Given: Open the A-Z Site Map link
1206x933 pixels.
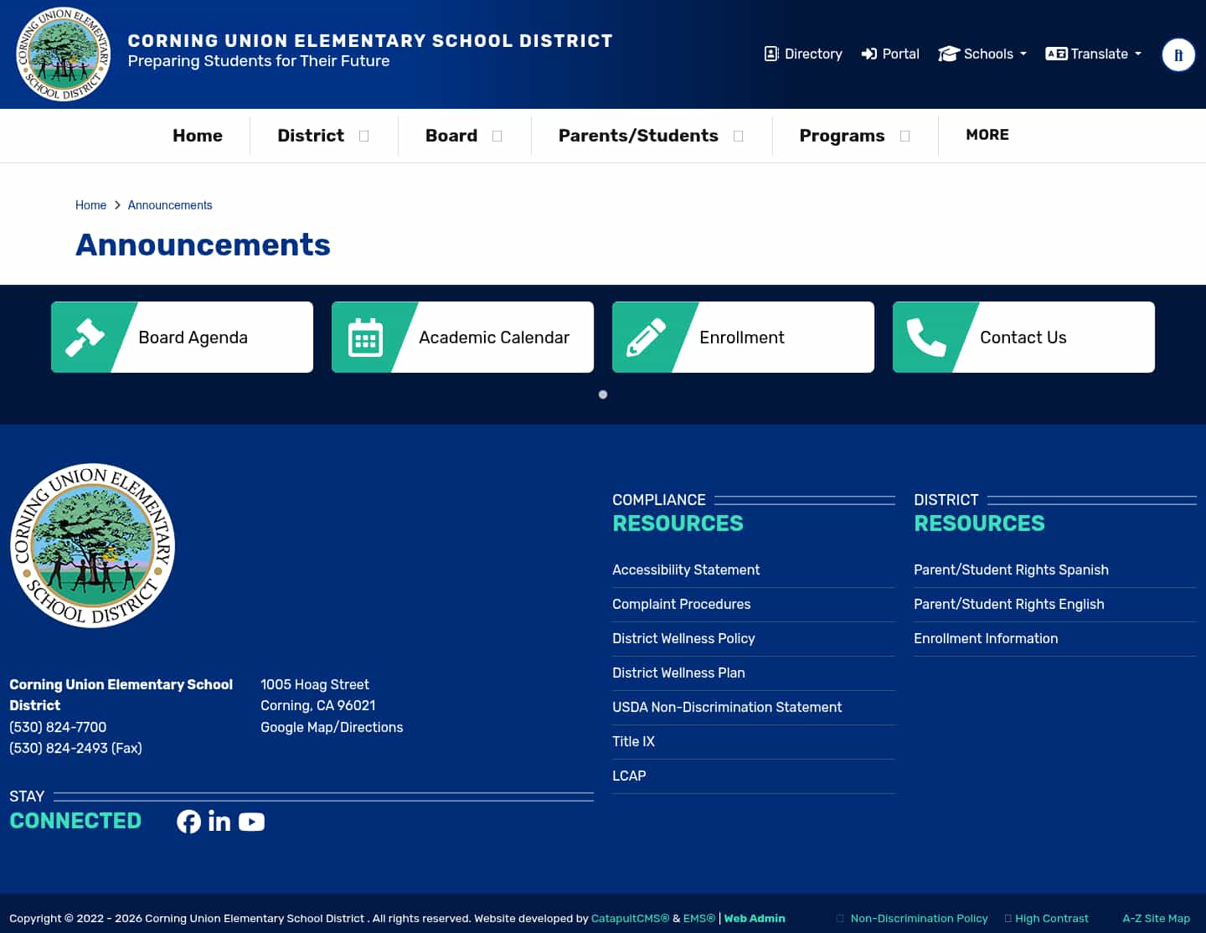Looking at the screenshot, I should [1156, 918].
